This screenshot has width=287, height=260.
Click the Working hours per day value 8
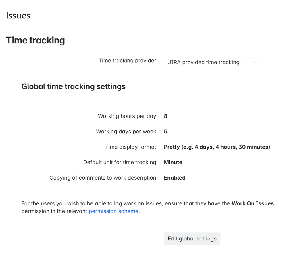(166, 116)
